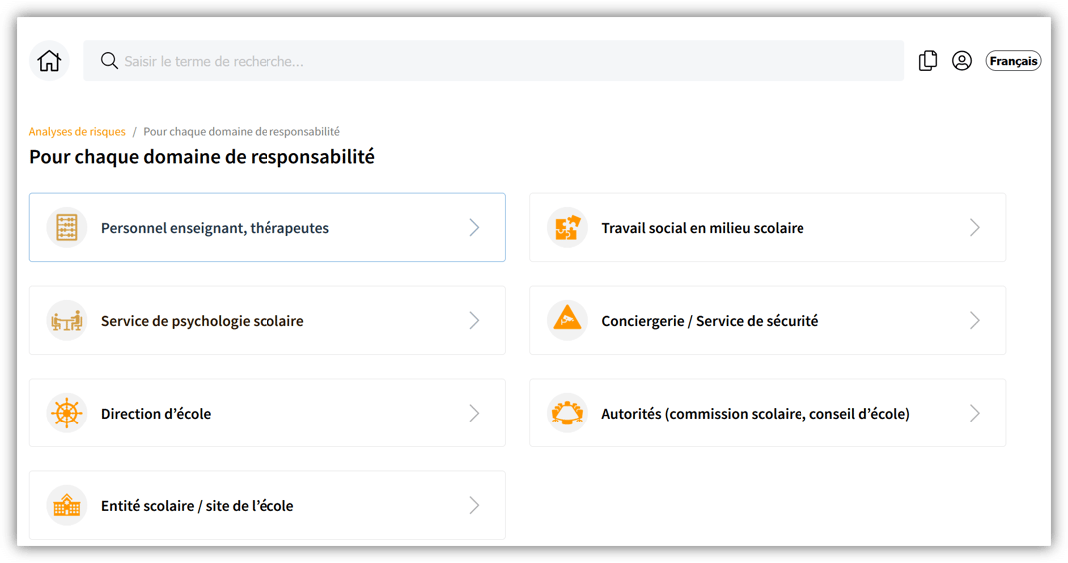Open the Français language selector
Image resolution: width=1068 pixels, height=563 pixels.
point(1013,61)
